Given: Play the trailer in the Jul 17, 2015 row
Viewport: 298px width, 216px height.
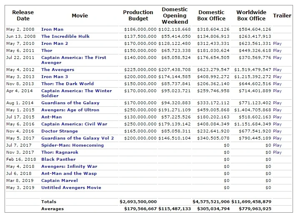Looking at the screenshot, I should (277, 117).
